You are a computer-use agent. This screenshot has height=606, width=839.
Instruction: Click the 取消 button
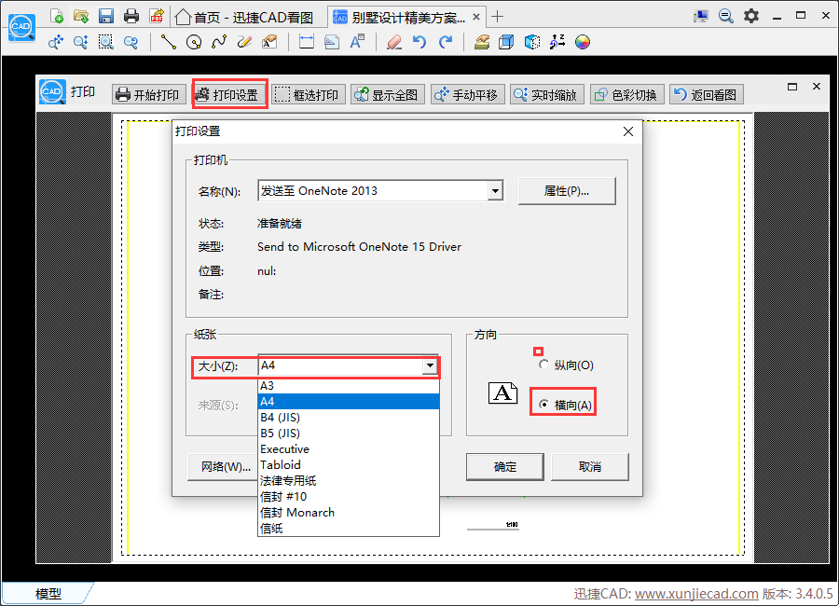click(590, 467)
